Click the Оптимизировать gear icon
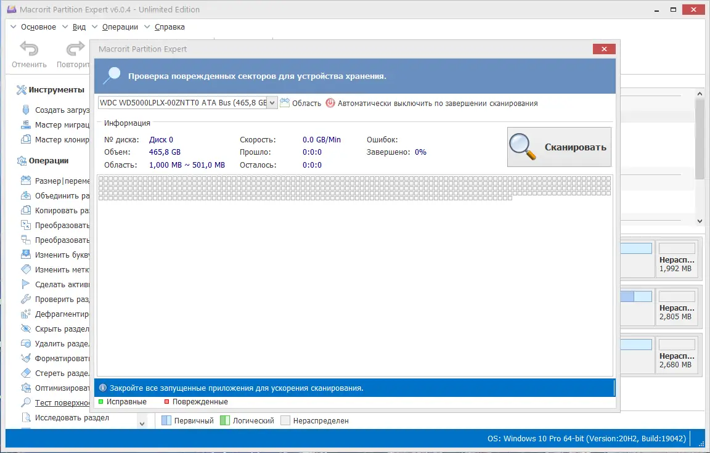This screenshot has height=453, width=710. (26, 388)
